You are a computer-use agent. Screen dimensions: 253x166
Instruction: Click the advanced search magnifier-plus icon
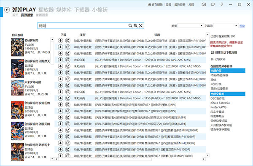[135, 25]
